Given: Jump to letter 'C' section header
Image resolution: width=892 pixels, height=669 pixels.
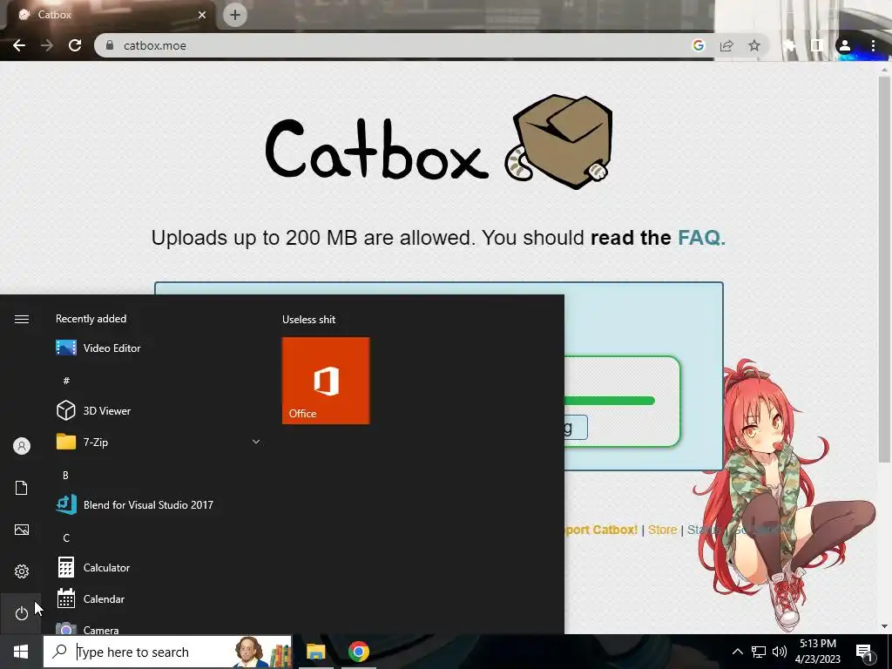Looking at the screenshot, I should [66, 537].
